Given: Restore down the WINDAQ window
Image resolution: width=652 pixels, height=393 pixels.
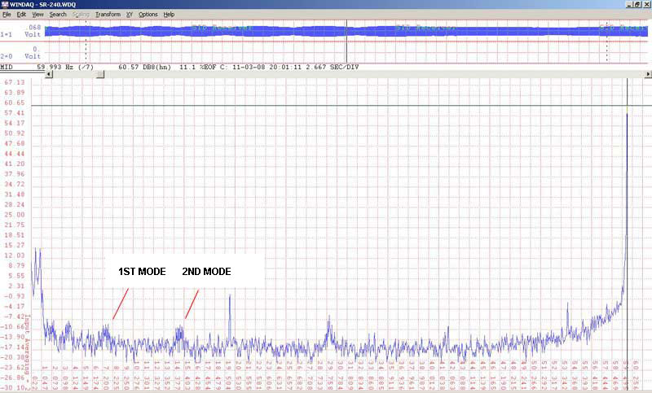Looking at the screenshot, I should coord(638,4).
